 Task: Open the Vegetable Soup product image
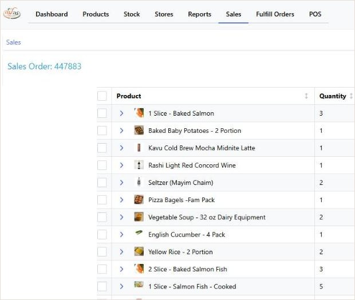139,216
